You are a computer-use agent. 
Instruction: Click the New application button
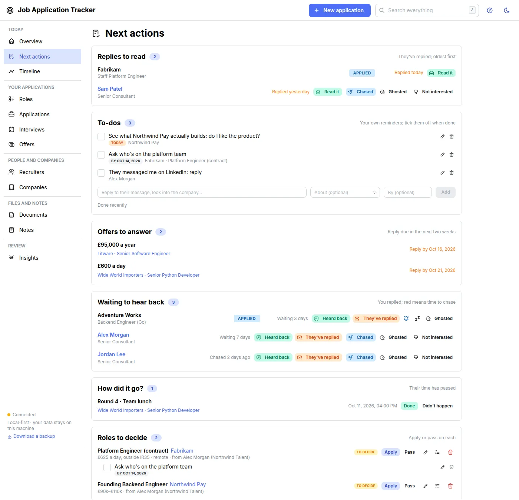pyautogui.click(x=340, y=10)
